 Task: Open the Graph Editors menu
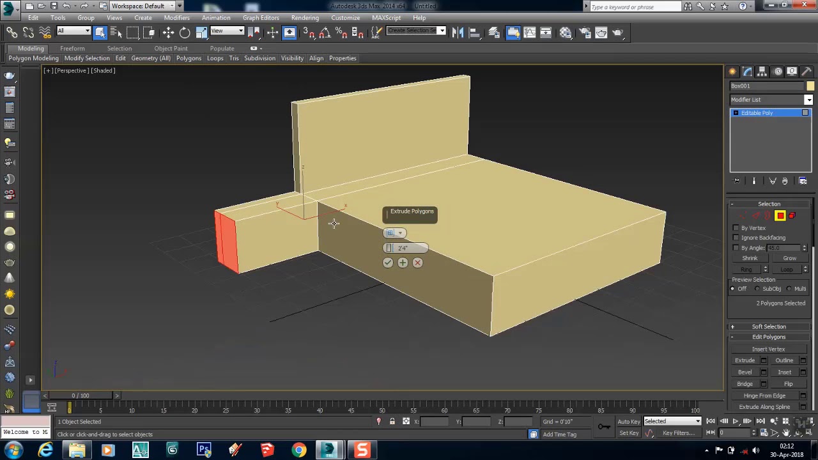pyautogui.click(x=261, y=18)
